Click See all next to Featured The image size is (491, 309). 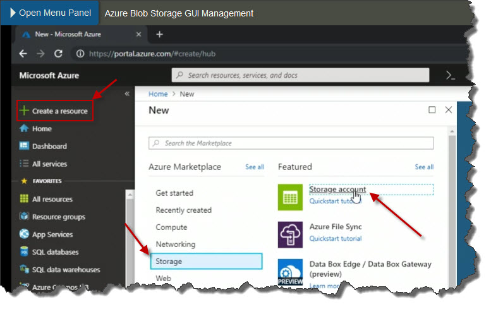(424, 167)
